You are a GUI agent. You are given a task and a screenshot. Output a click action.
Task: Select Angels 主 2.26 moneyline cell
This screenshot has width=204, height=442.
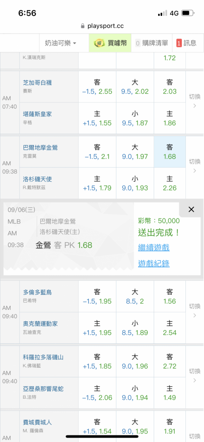(170, 183)
